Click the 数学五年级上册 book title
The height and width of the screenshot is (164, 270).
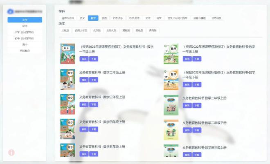point(102,146)
